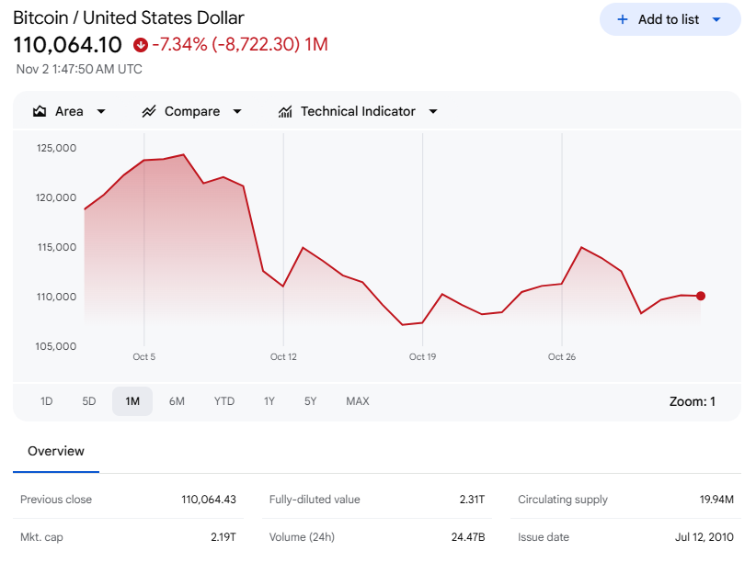Click the 19.94M circulating supply value

[x=716, y=500]
